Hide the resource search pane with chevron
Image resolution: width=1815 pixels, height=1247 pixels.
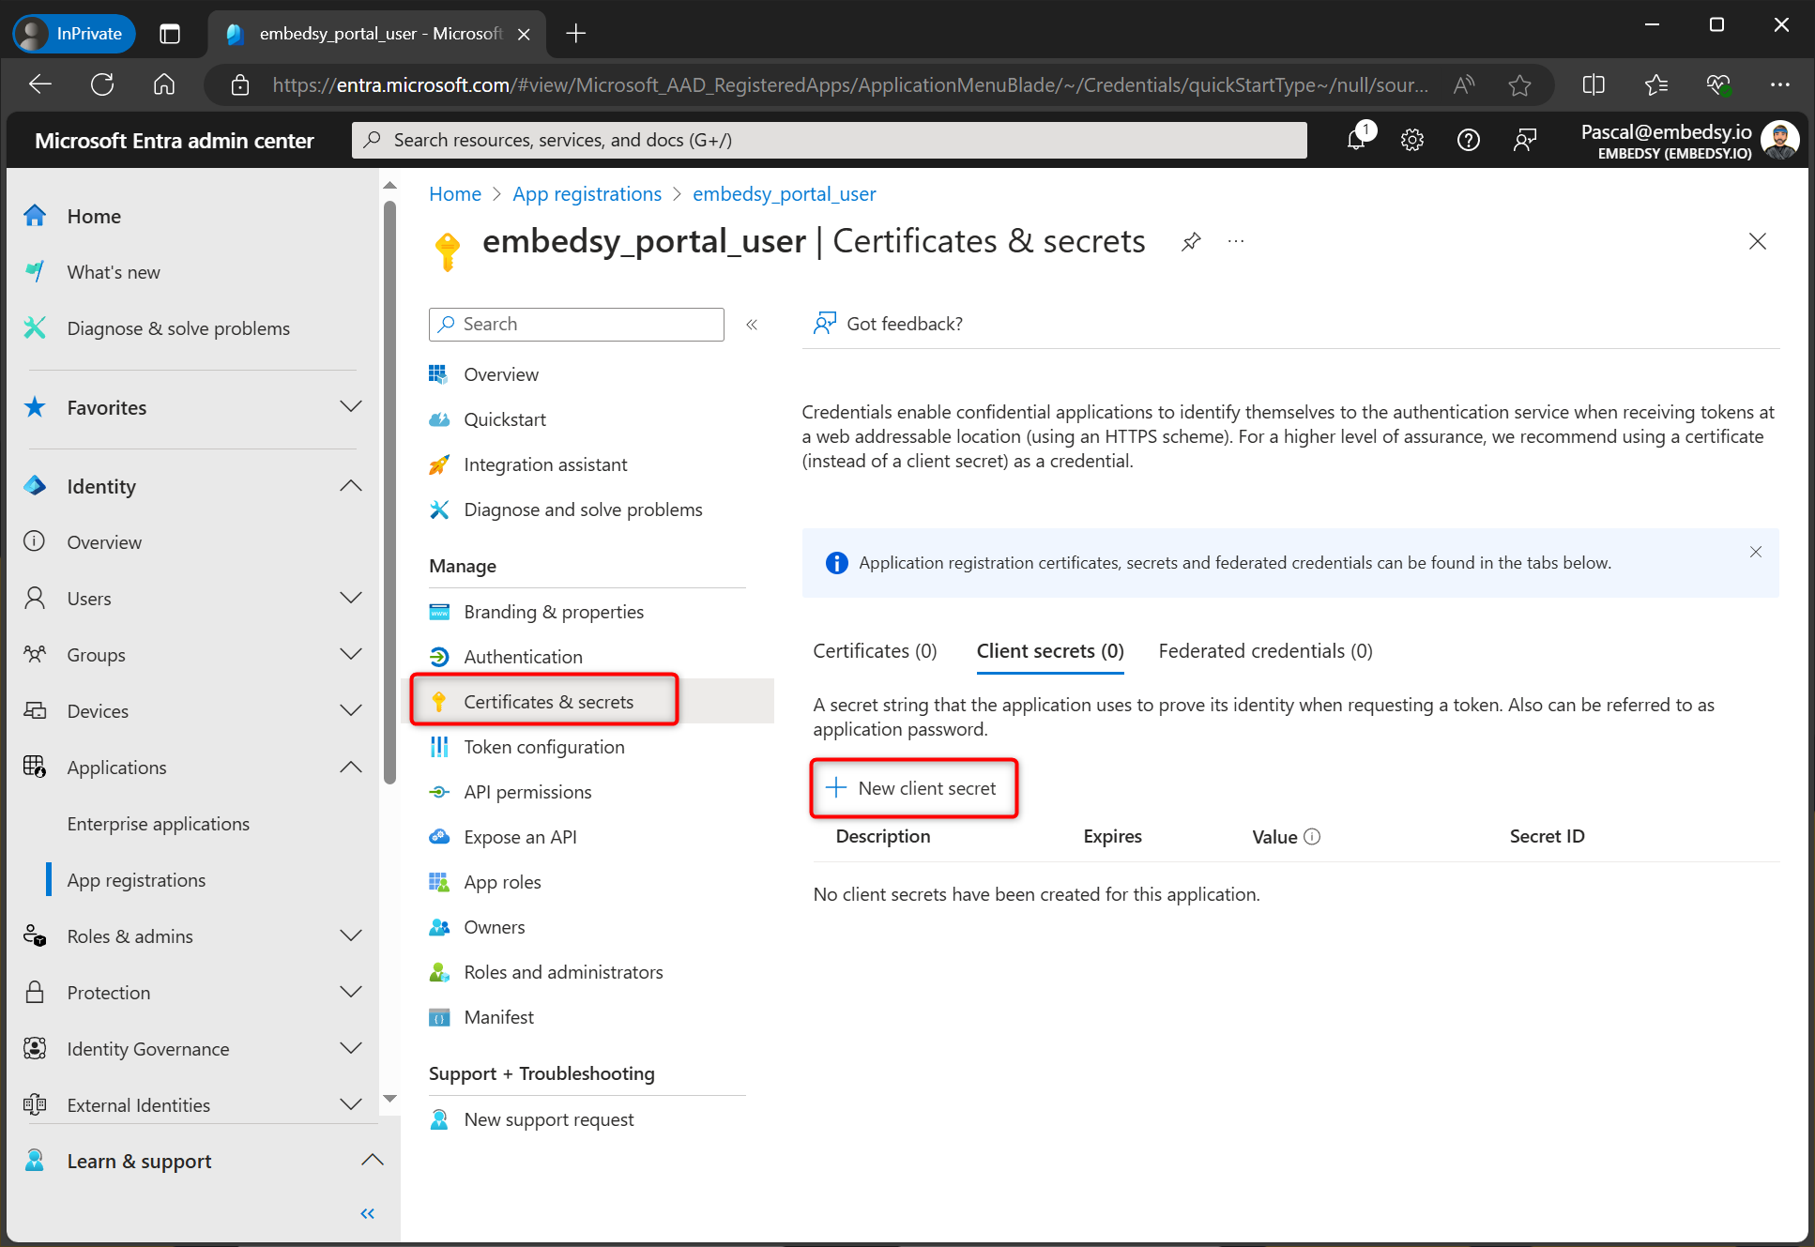[751, 324]
